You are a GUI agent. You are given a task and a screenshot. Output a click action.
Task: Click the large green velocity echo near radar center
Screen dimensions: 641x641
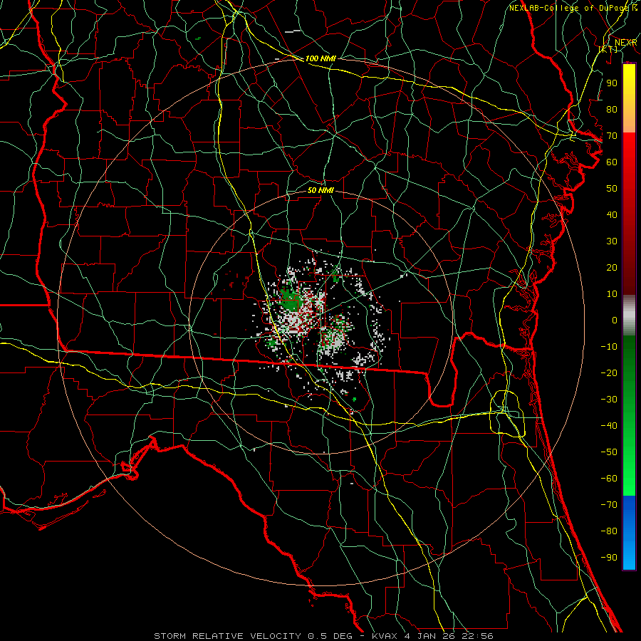click(291, 301)
